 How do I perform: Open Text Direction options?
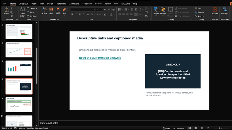(x=147, y=8)
